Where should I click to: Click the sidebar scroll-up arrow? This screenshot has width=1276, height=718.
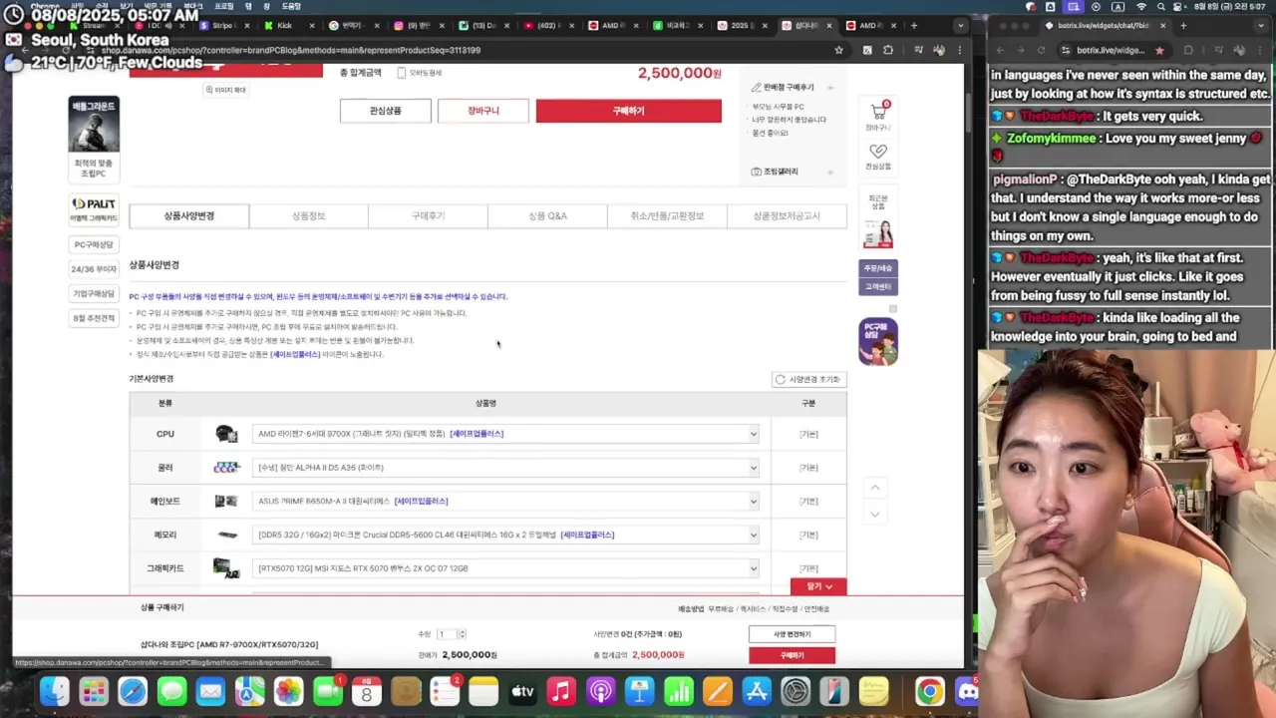[874, 488]
